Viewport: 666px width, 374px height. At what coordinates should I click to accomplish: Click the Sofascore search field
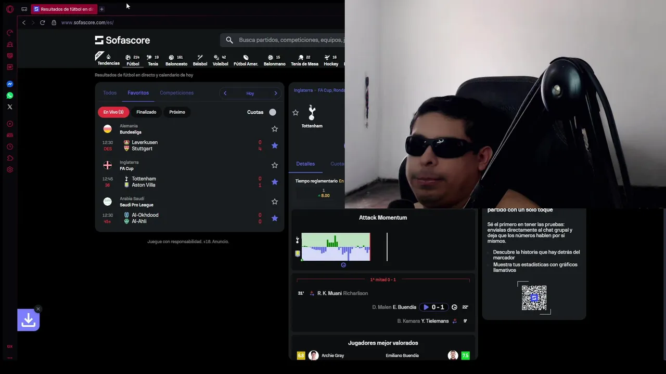pos(282,40)
